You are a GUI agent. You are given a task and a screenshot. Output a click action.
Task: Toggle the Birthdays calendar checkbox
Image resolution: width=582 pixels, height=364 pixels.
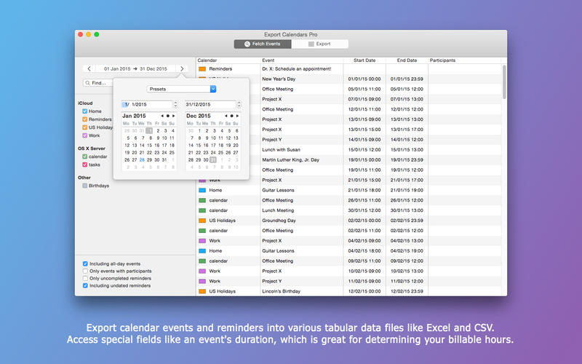(x=85, y=186)
